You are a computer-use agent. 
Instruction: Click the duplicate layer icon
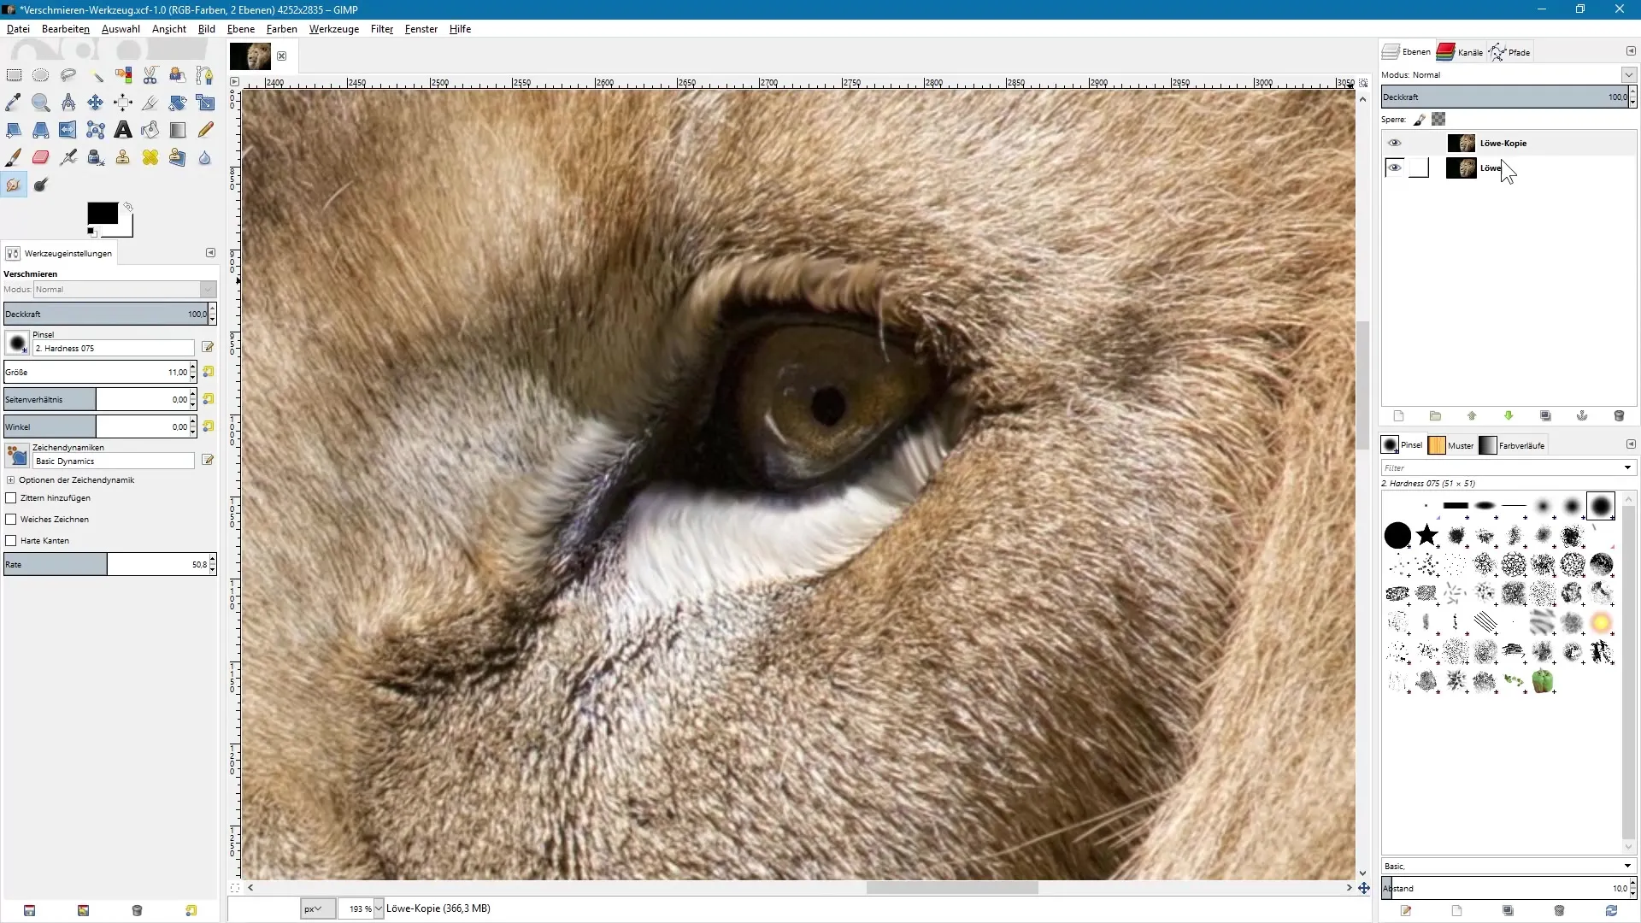[1545, 416]
